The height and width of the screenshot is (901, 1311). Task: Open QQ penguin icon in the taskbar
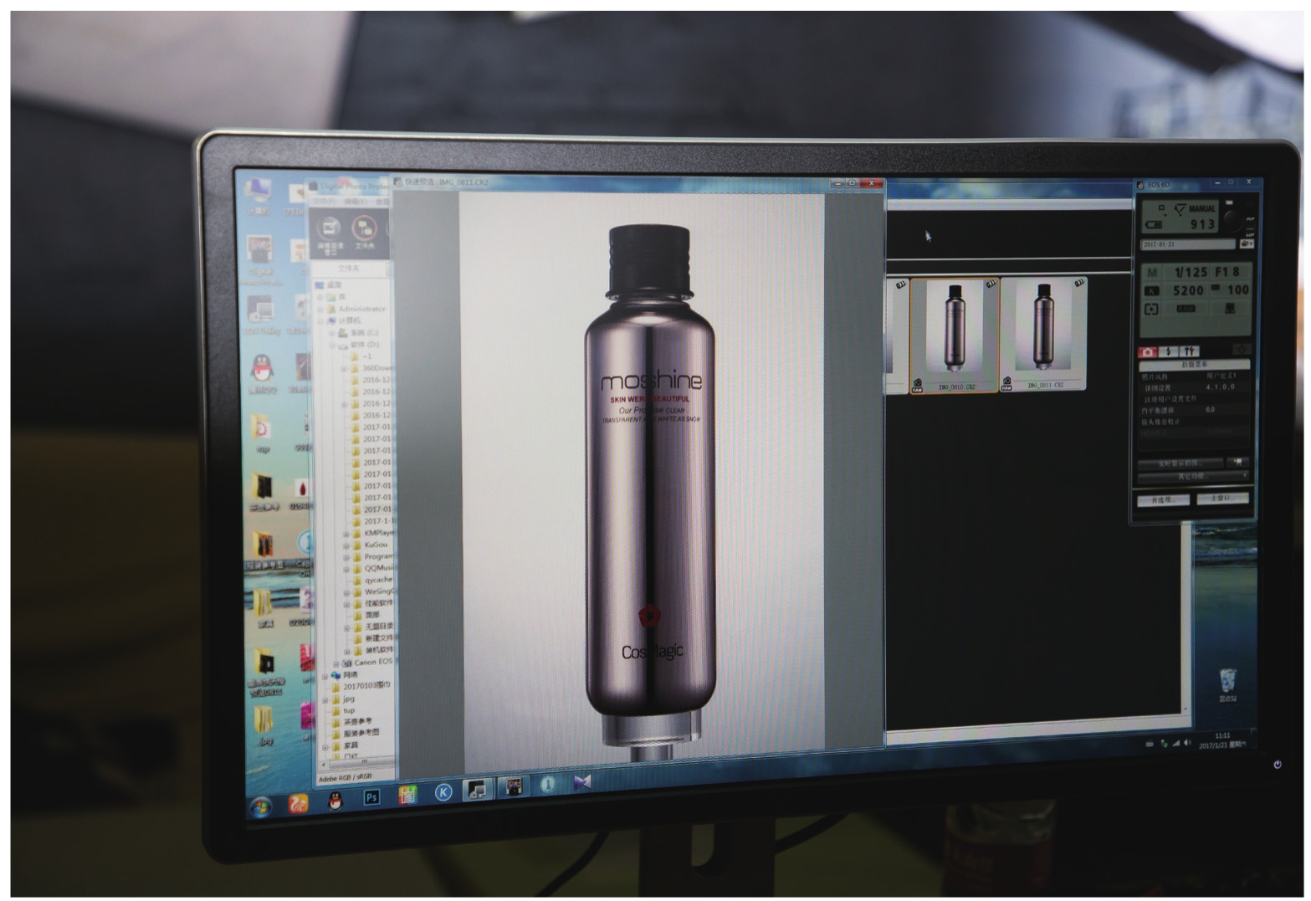(x=335, y=801)
